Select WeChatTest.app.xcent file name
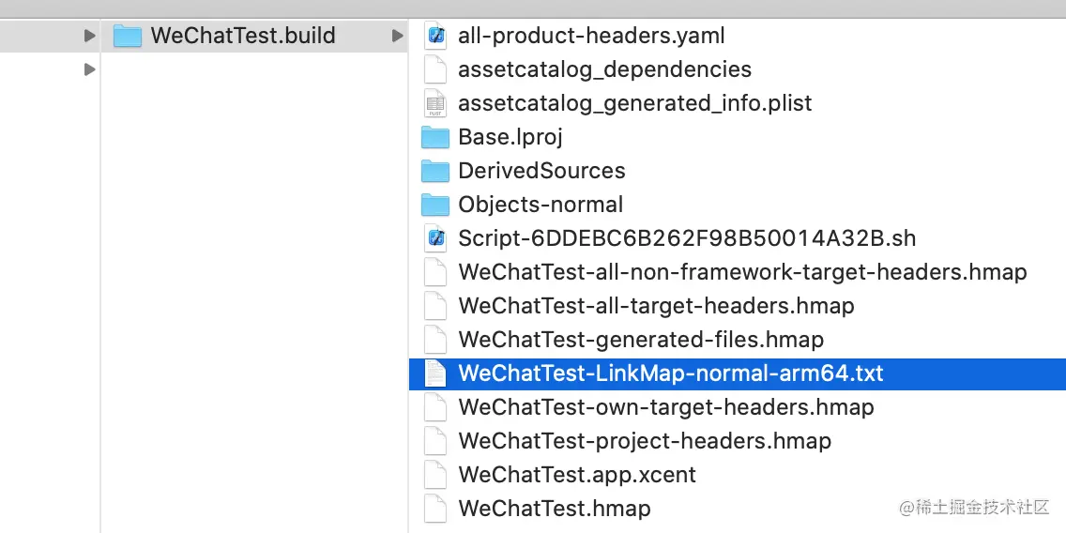Image resolution: width=1066 pixels, height=533 pixels. 577,475
